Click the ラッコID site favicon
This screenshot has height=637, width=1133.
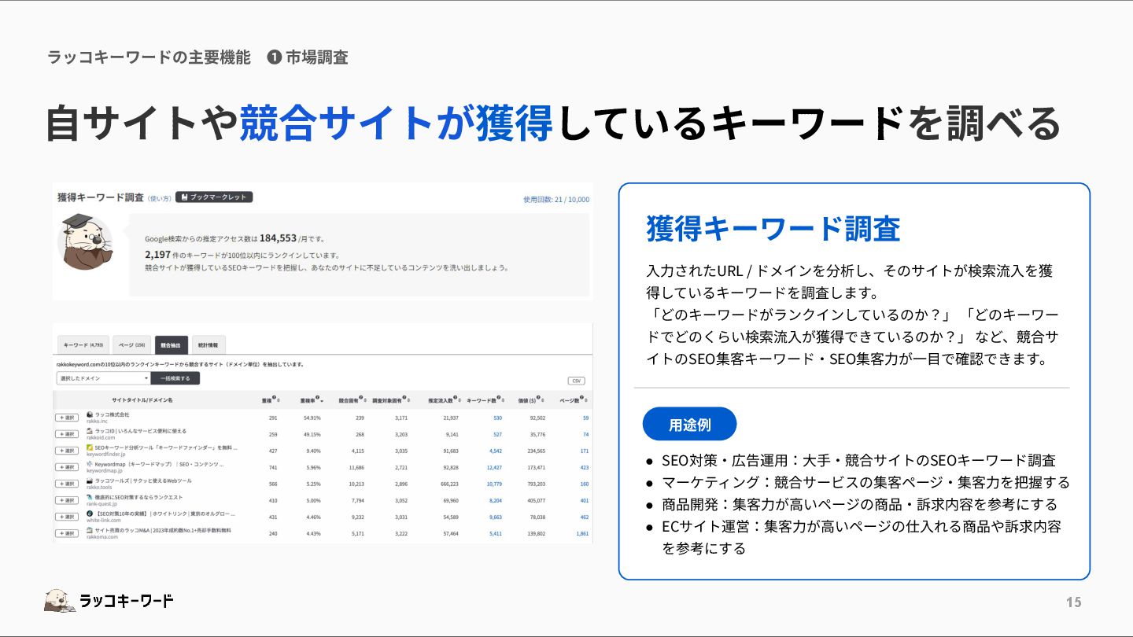(x=90, y=431)
